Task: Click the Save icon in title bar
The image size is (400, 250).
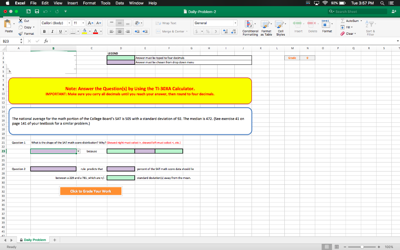Action: pyautogui.click(x=36, y=12)
